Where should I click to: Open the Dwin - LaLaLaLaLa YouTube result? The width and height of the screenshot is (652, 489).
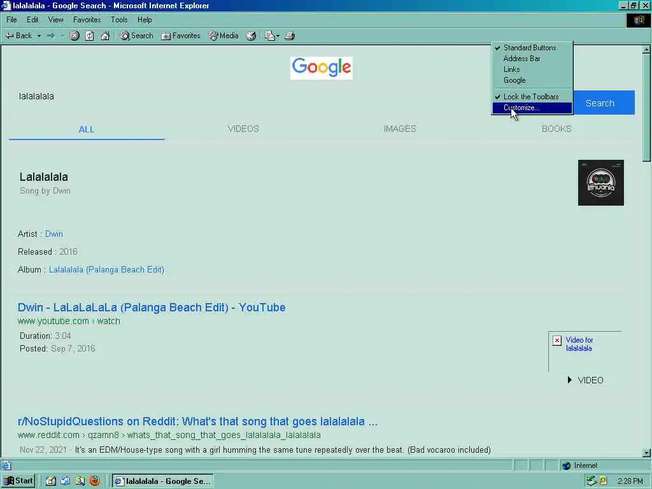152,308
